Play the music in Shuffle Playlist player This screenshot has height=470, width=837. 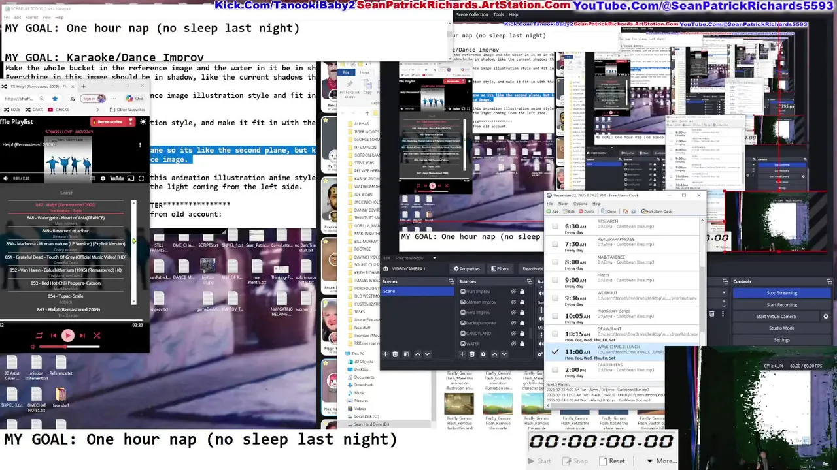(67, 336)
